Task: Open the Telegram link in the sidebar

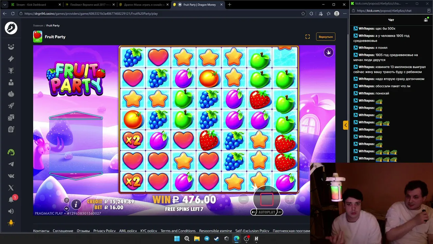Action: [11, 164]
